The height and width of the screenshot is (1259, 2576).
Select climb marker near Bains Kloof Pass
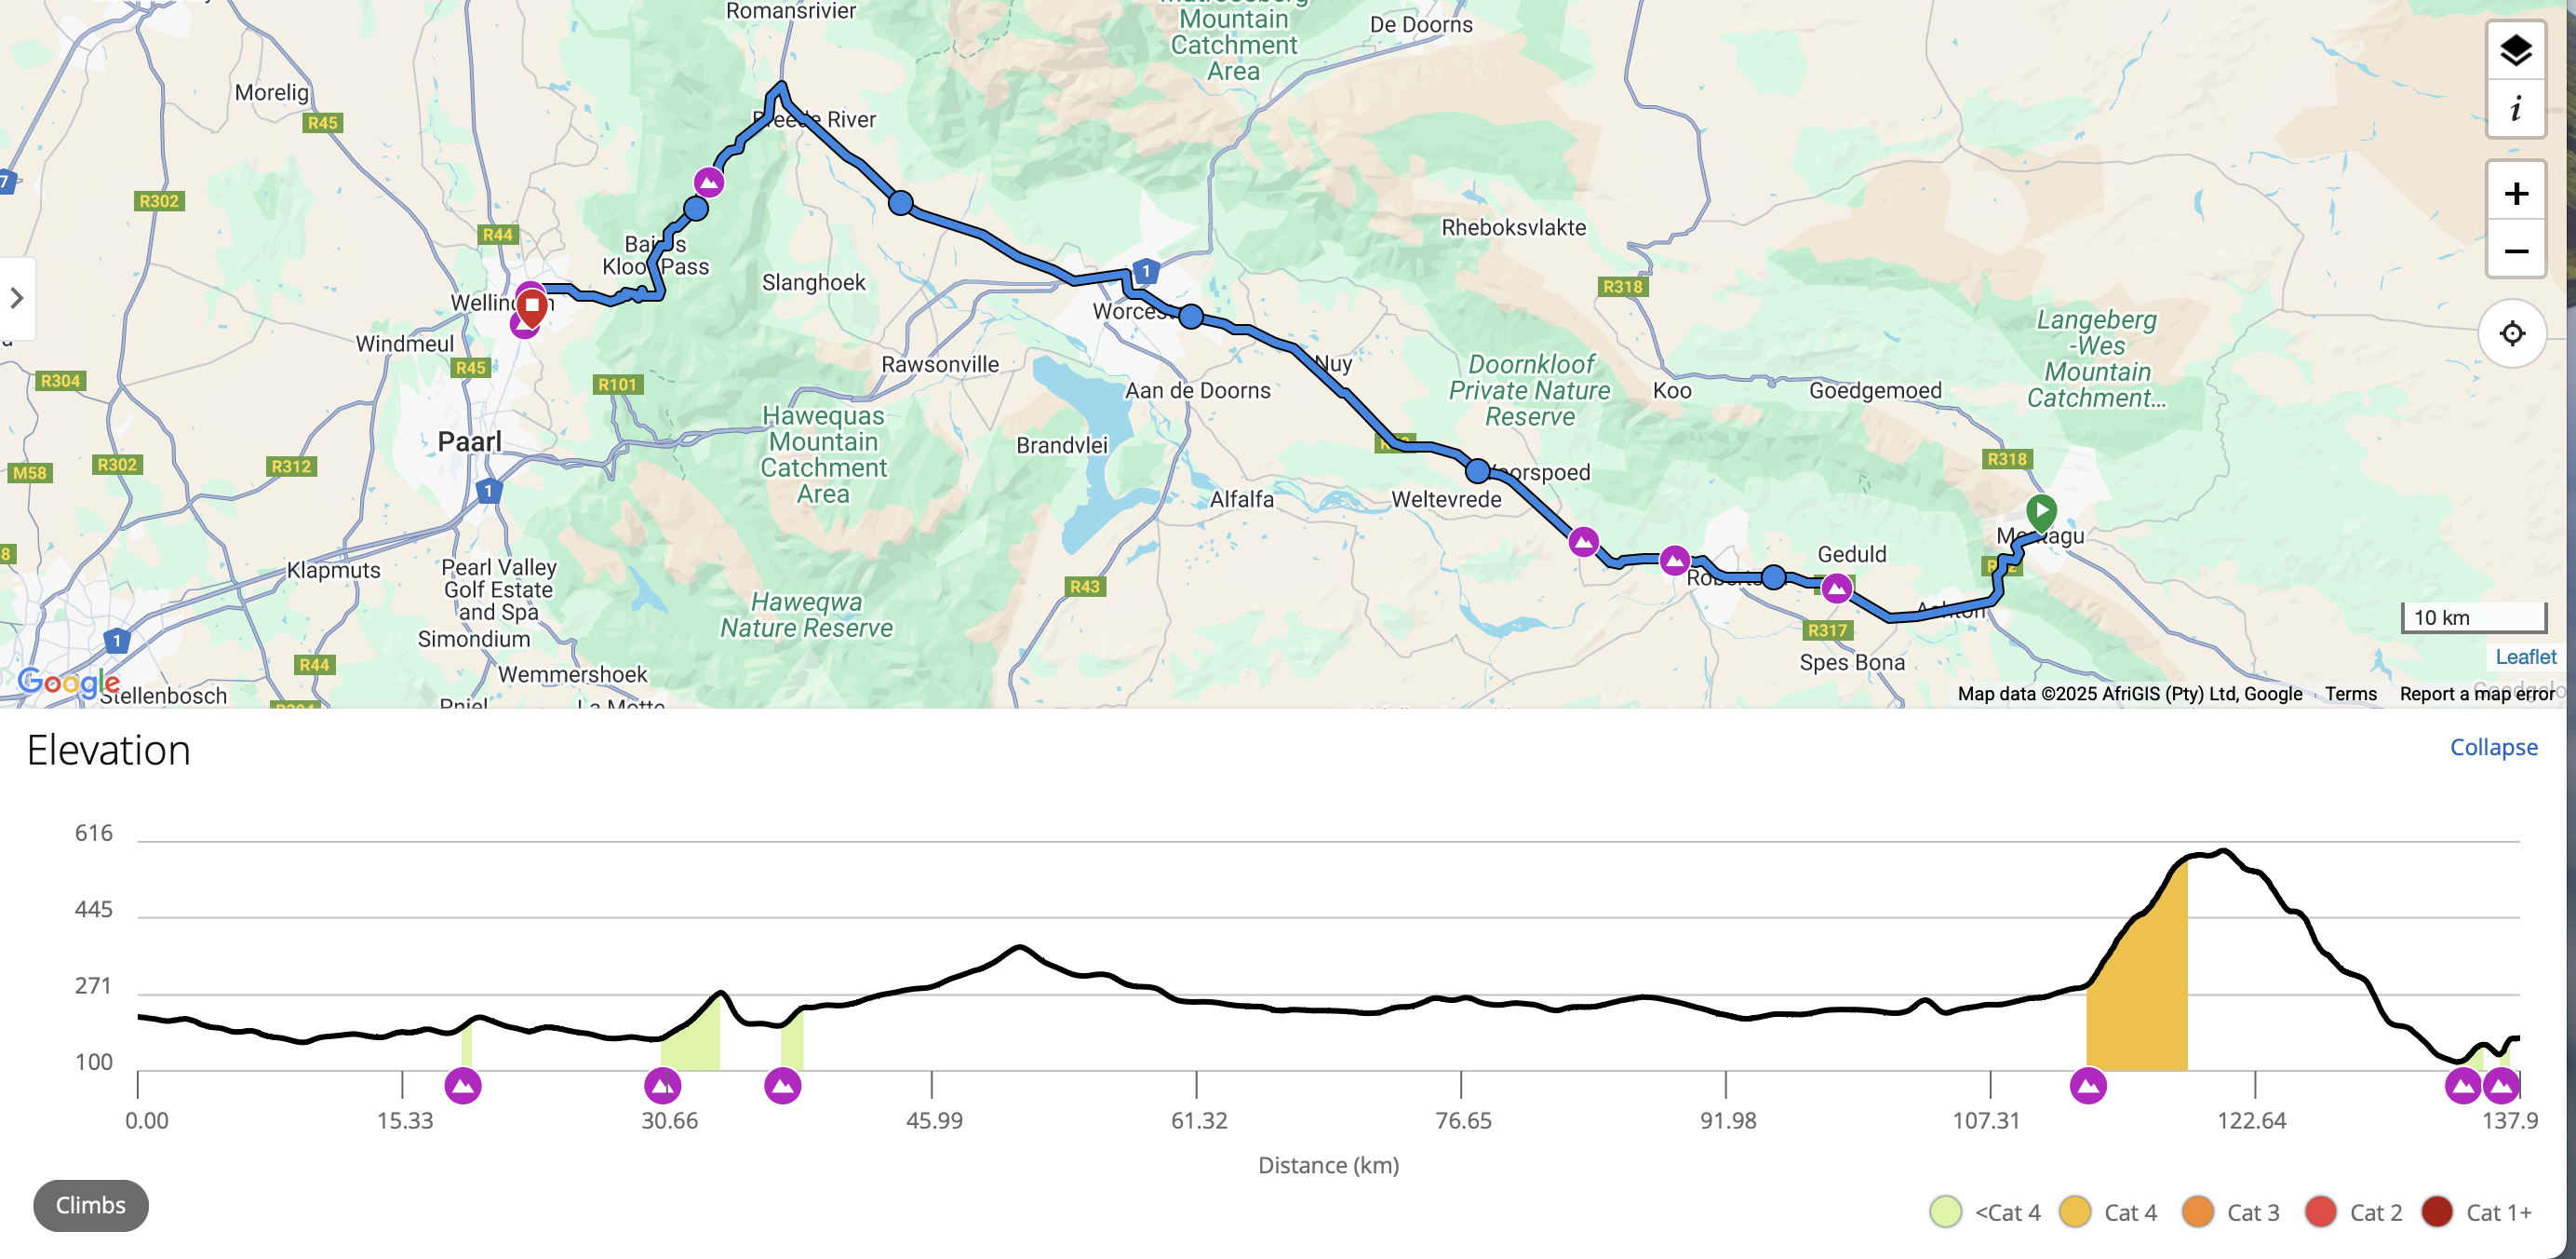[708, 183]
